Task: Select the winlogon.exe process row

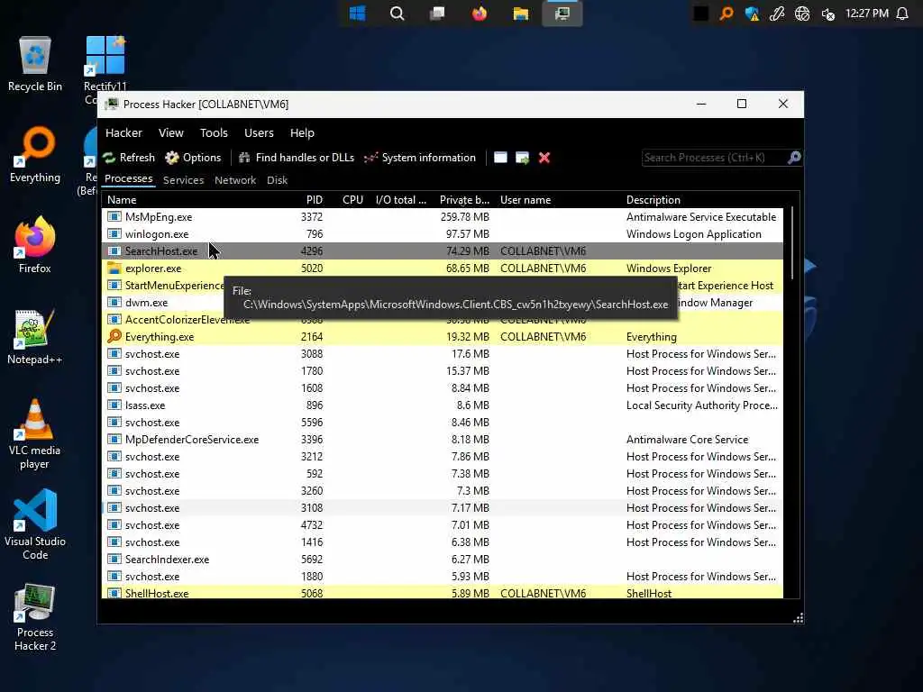Action: pyautogui.click(x=442, y=234)
